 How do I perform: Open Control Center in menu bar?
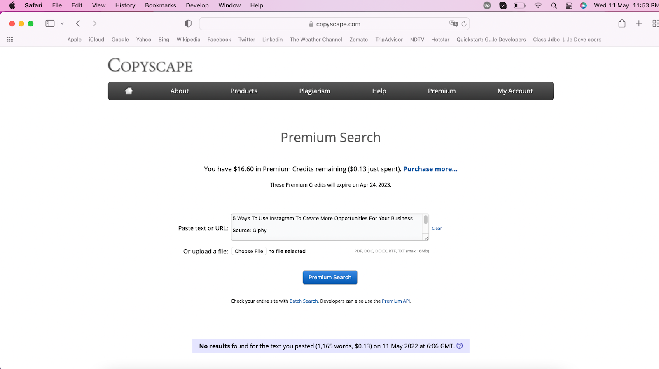569,5
